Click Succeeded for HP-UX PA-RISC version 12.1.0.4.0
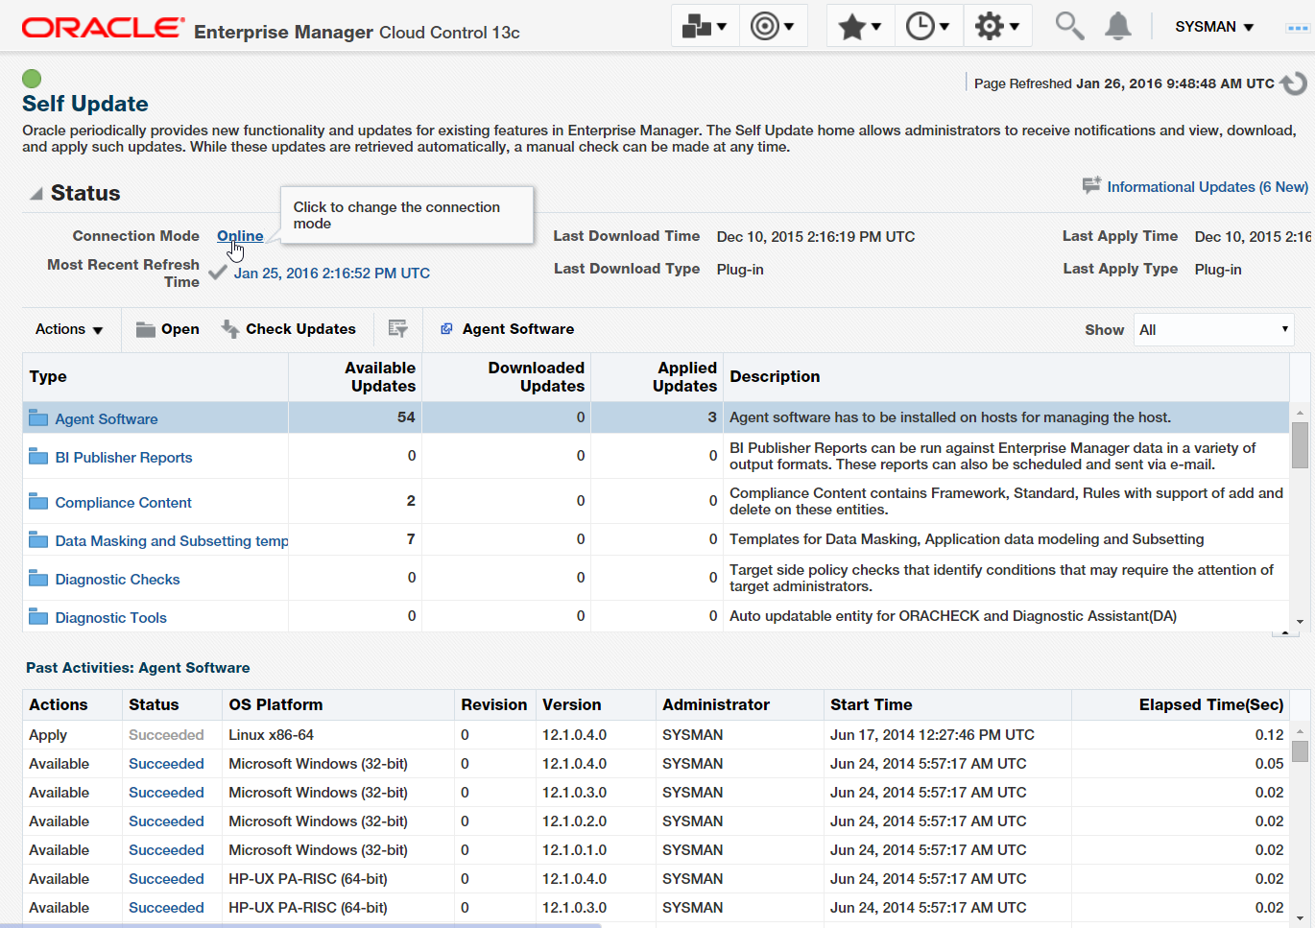Screen dimensions: 1315x928 tap(166, 879)
